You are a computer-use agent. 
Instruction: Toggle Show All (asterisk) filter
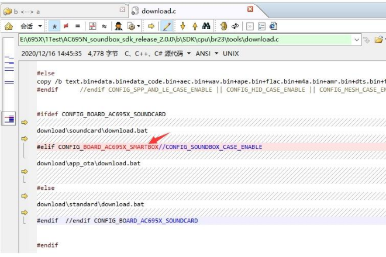(54, 26)
